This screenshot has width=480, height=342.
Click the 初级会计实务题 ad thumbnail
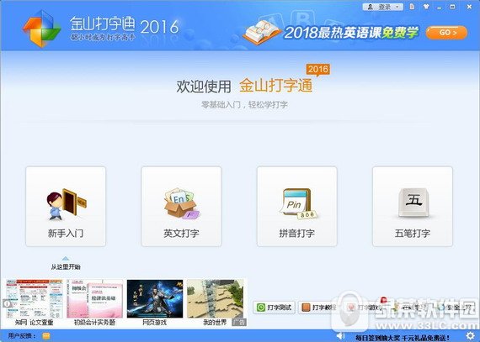click(x=94, y=299)
